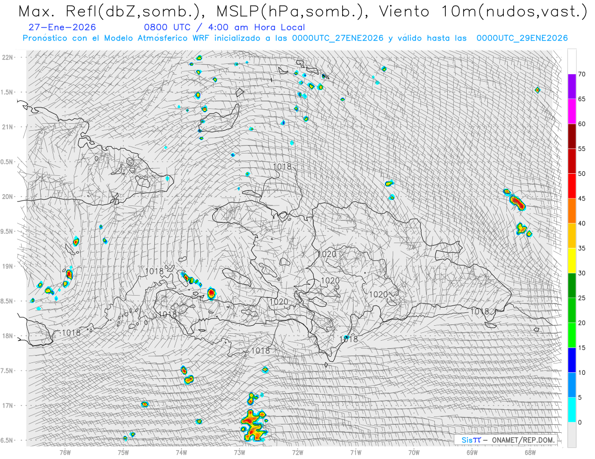Click the cyan 0–5 dBZ colorbar segment
595x459 pixels.
(572, 410)
